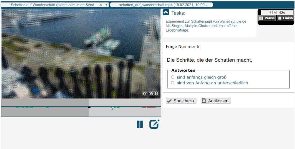Pause the video with the player pause icon
Viewport: 295px width, 149px height.
(x=140, y=124)
